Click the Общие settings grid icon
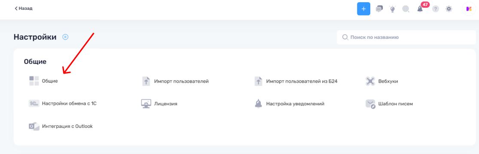Image resolution: width=479 pixels, height=154 pixels. click(34, 81)
